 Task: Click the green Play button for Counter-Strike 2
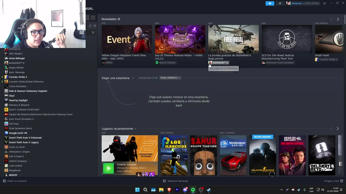108,169
